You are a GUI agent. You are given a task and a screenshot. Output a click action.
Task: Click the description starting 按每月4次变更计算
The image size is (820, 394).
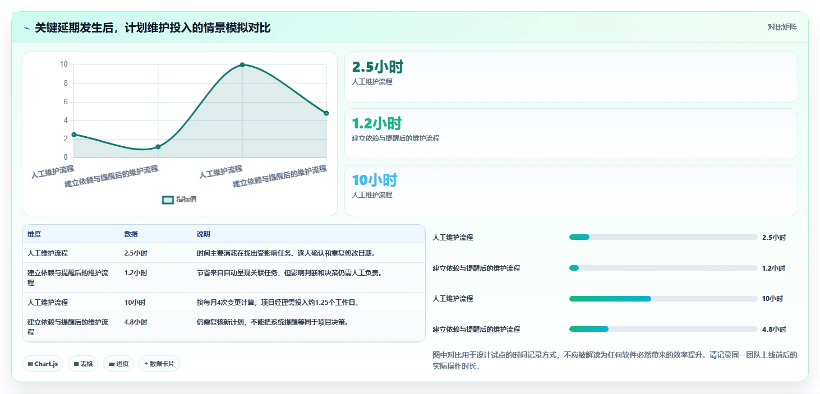pyautogui.click(x=278, y=303)
